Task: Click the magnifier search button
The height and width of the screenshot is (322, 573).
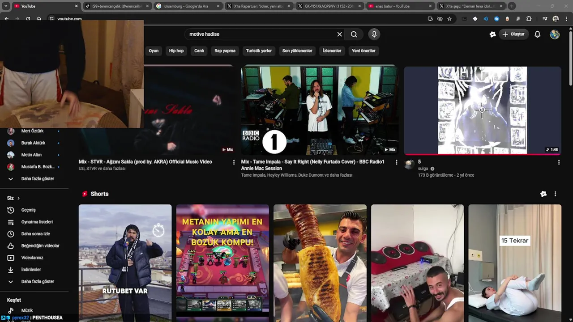Action: 354,34
